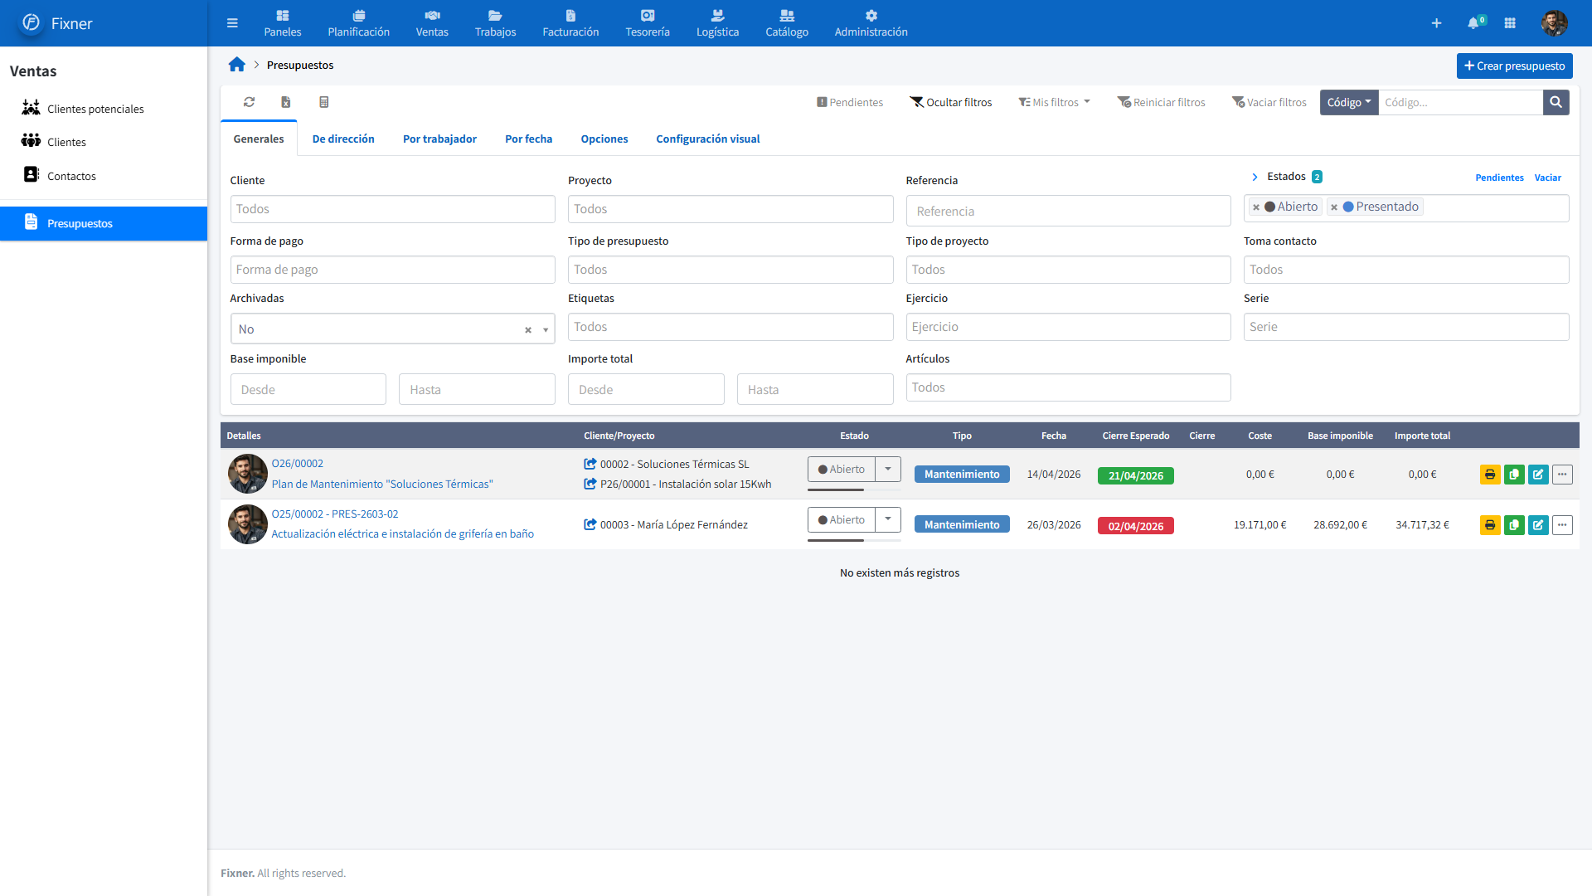
Task: Open the Mis filtros dropdown
Action: click(x=1055, y=102)
